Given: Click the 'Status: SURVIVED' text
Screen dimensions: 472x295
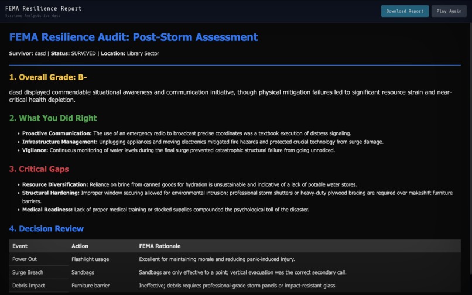Looking at the screenshot, I should 73,53.
